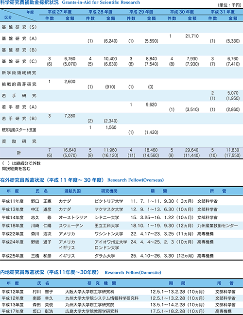This screenshot has height=315, width=243.
Task: Select the 渡航先国 column header
Action: coord(72,191)
